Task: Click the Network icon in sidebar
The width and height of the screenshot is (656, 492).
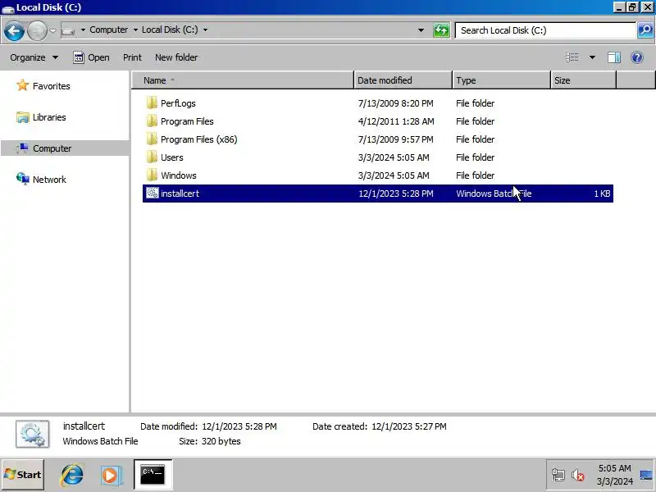Action: pos(23,179)
